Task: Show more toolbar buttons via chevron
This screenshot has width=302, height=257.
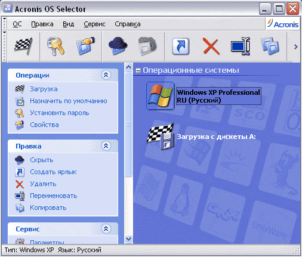Action: click(x=295, y=47)
